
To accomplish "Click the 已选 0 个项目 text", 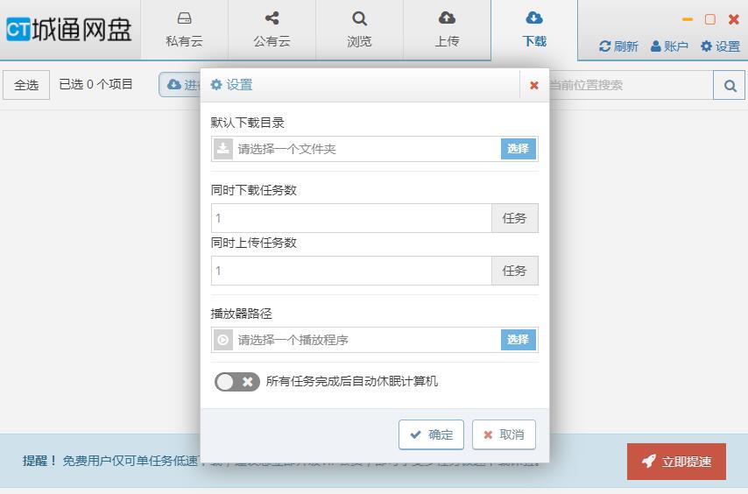I will pos(95,84).
